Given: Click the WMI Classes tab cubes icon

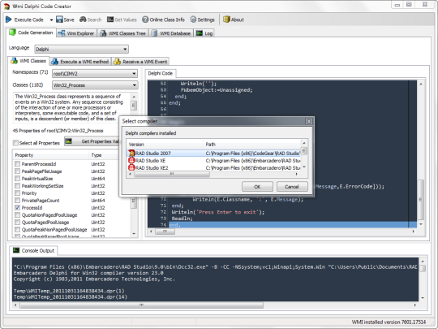Looking at the screenshot, I should coord(15,61).
